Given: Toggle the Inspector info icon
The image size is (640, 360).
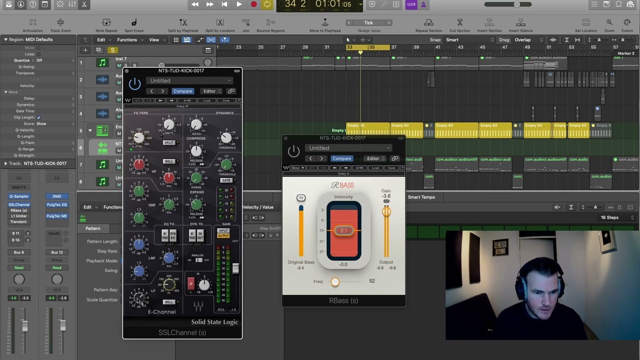Looking at the screenshot, I should click(20, 4).
